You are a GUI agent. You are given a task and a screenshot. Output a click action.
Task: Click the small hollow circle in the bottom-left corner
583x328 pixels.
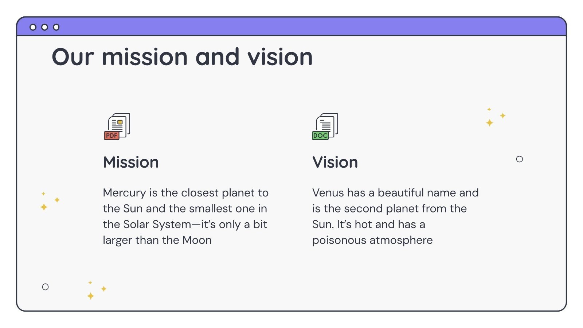coord(45,287)
